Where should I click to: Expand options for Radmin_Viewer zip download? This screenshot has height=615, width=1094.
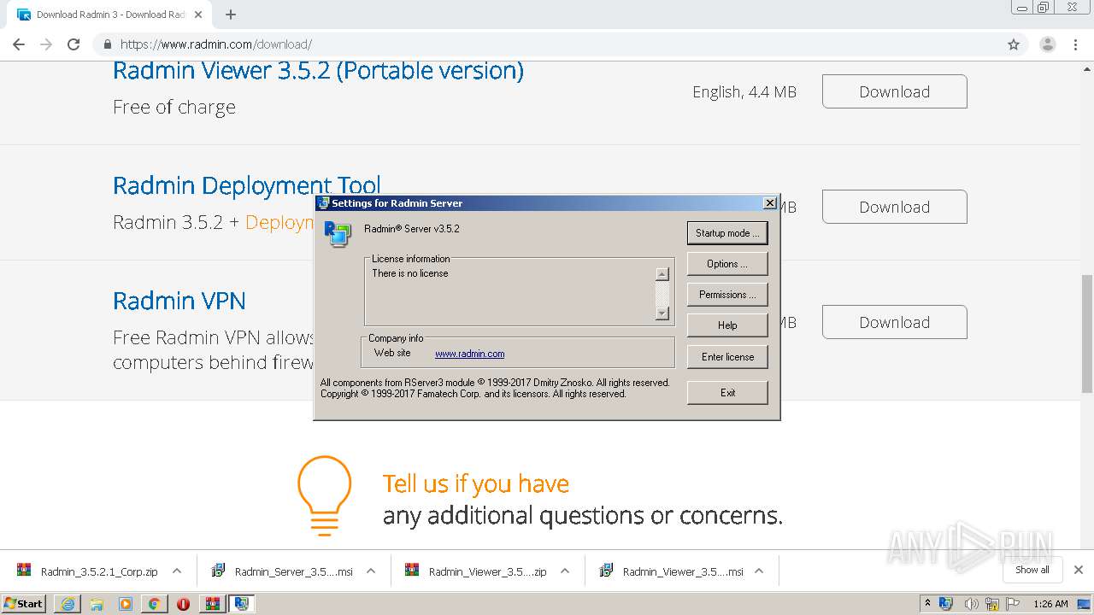point(565,571)
